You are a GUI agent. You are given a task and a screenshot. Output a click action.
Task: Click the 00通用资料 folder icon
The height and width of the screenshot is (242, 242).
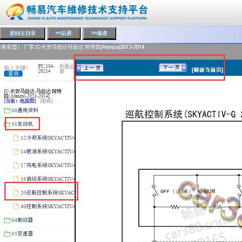click(x=7, y=111)
